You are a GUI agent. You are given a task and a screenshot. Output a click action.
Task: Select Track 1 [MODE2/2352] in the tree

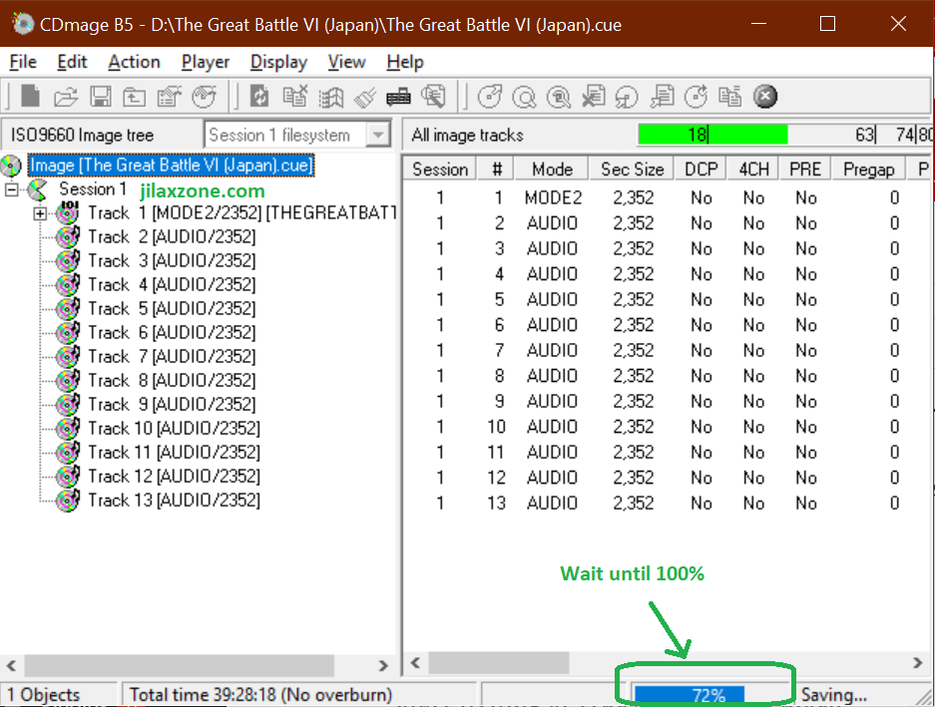click(242, 212)
